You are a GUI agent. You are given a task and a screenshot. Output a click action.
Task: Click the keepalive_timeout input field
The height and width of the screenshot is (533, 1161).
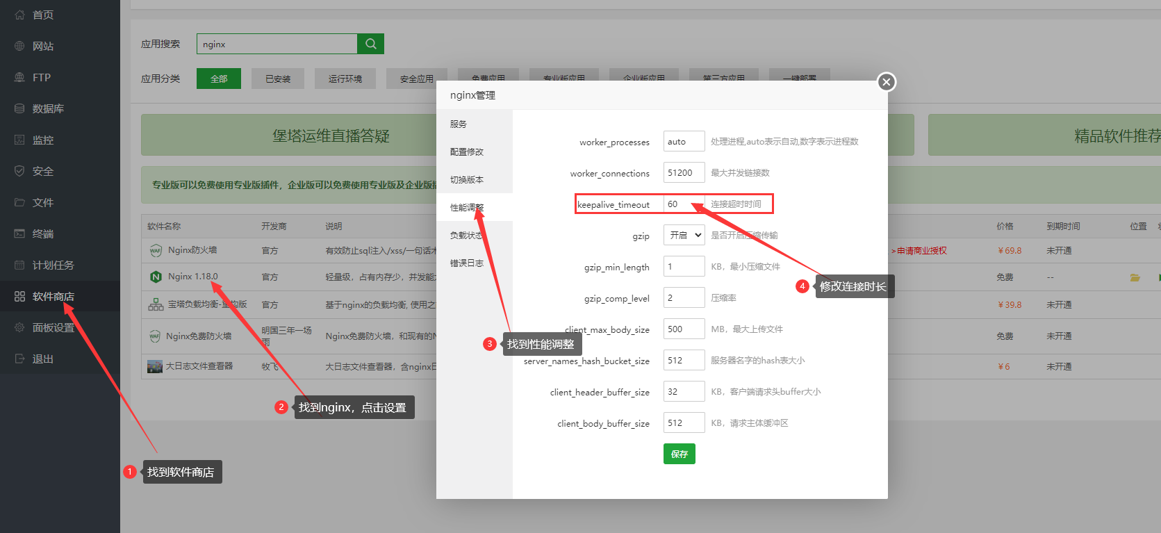tap(684, 204)
